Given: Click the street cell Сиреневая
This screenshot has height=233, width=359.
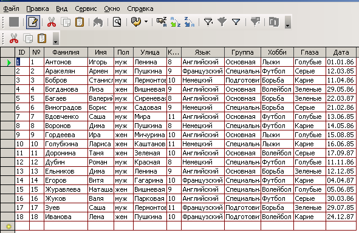Looking at the screenshot, I should [x=150, y=98].
